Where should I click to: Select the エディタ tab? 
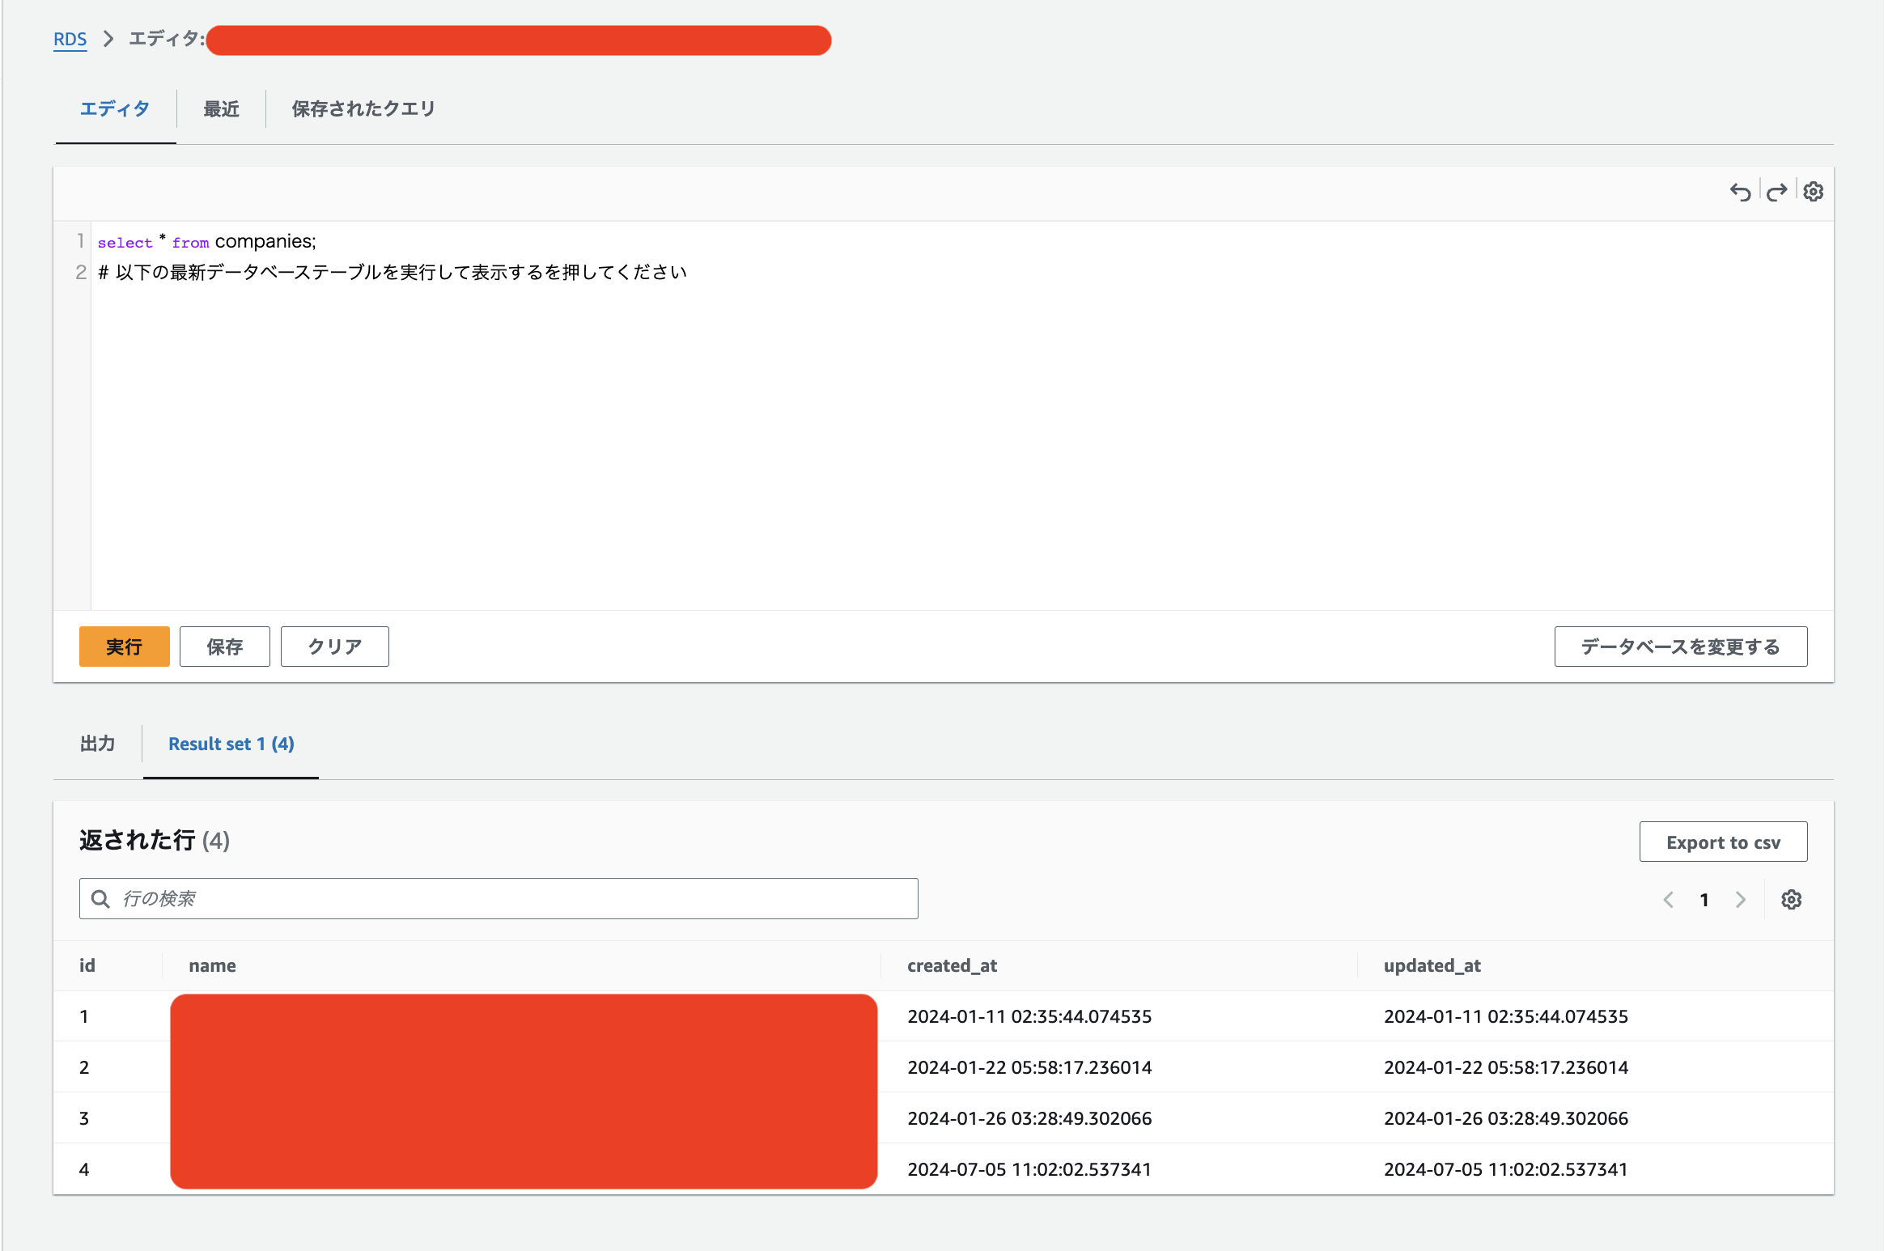pos(115,109)
